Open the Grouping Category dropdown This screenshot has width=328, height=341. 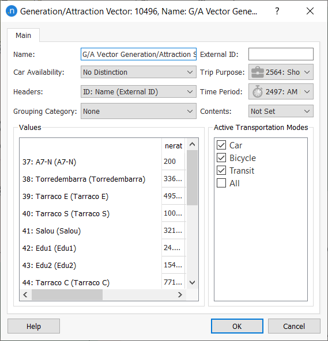(x=138, y=111)
